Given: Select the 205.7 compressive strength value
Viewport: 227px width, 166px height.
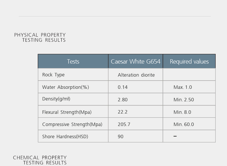Looking at the screenshot, I should [124, 124].
